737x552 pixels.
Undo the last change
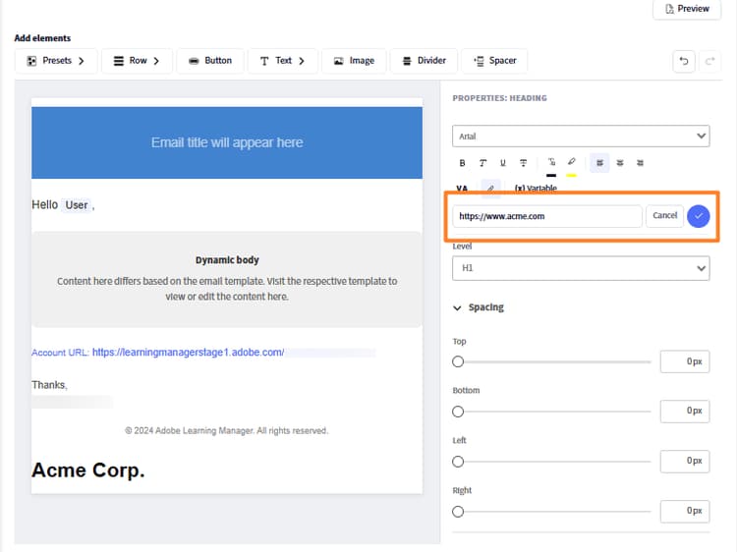tap(684, 61)
